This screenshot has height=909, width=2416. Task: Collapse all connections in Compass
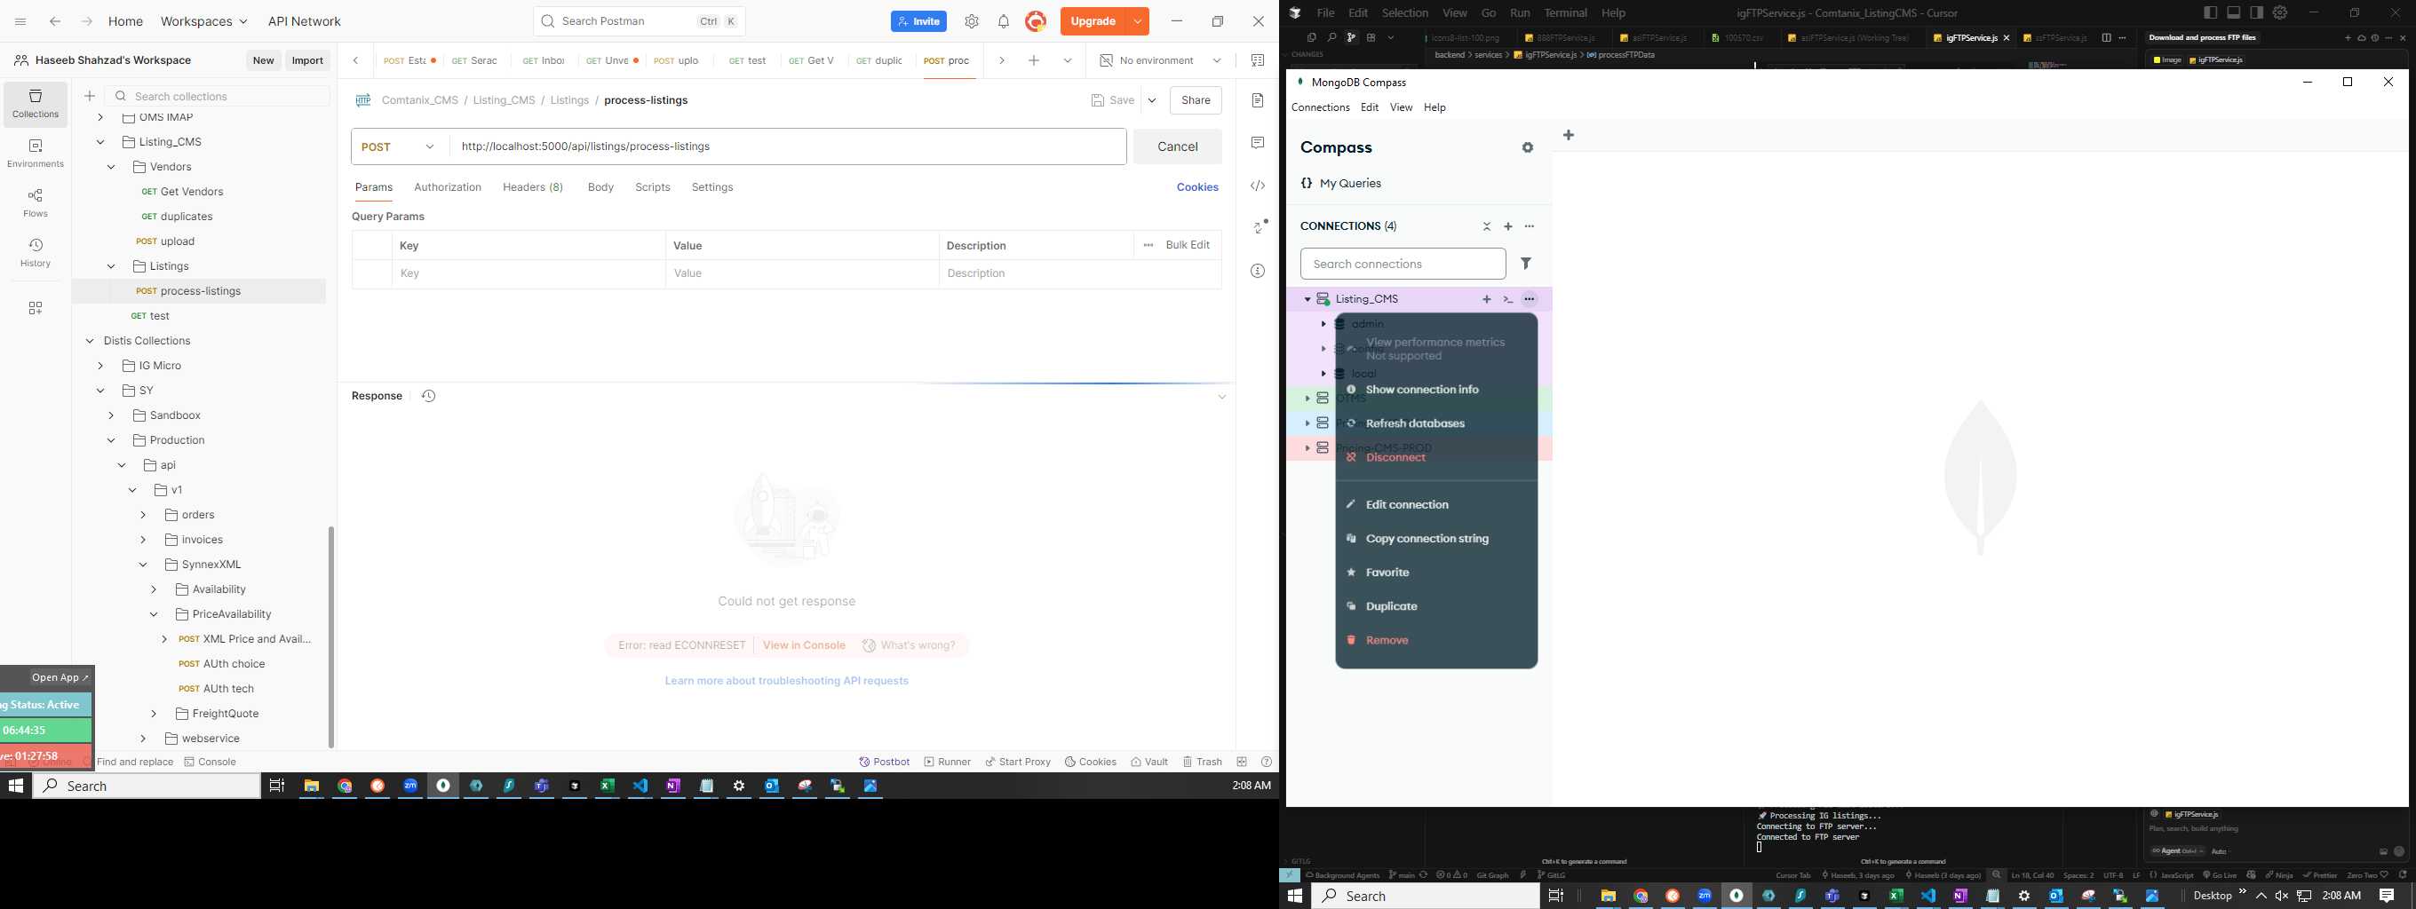click(1487, 226)
